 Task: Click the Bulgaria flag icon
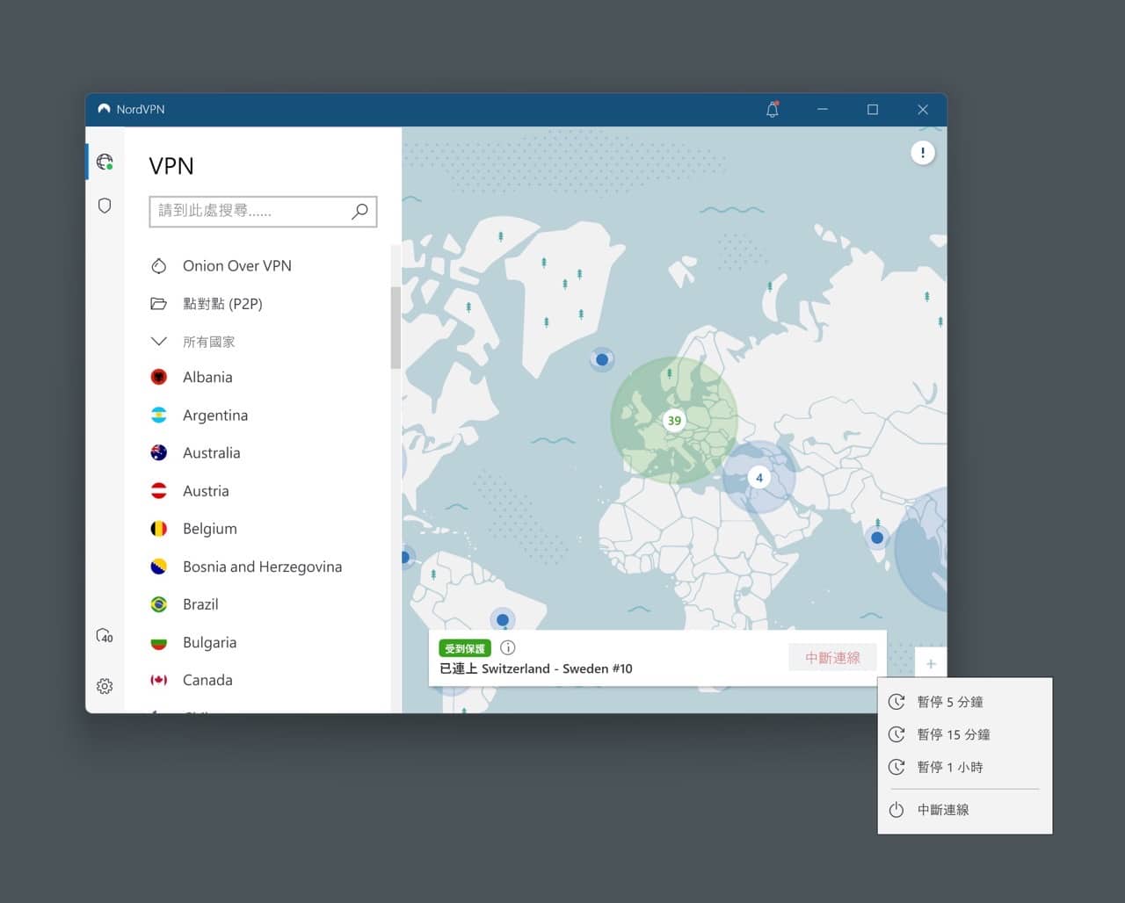pyautogui.click(x=158, y=642)
